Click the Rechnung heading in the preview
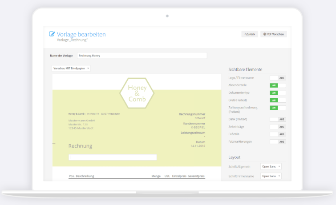 pos(80,146)
